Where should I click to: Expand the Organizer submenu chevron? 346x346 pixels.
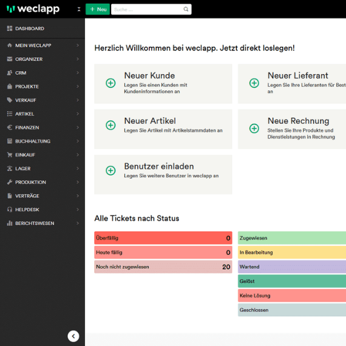point(78,59)
